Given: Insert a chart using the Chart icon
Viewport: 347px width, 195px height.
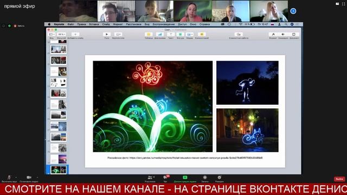Looking at the screenshot, I should tap(160, 34).
